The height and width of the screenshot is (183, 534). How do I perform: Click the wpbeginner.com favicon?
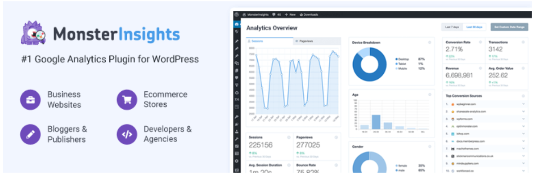click(x=453, y=104)
